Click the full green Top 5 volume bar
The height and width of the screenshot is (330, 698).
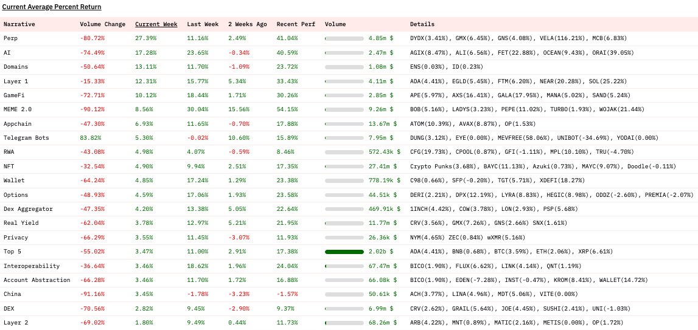[344, 252]
